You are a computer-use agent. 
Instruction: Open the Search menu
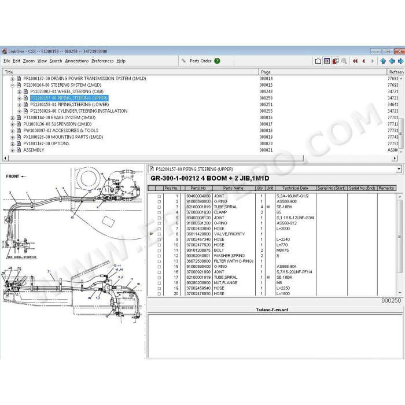point(56,61)
